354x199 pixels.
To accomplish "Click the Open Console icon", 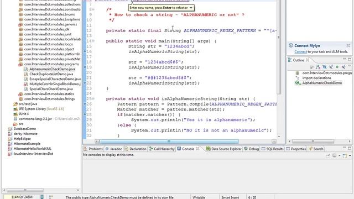I will (x=345, y=155).
